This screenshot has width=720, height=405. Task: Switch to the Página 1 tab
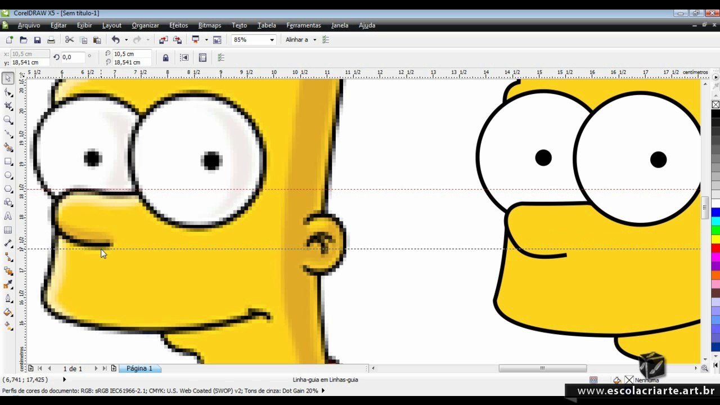tap(139, 368)
